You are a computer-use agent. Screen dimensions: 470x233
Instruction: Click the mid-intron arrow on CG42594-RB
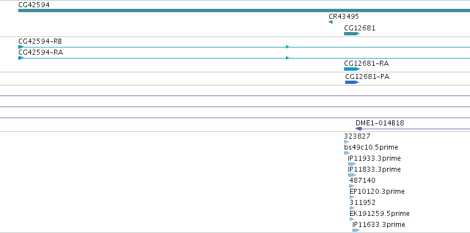click(x=287, y=47)
